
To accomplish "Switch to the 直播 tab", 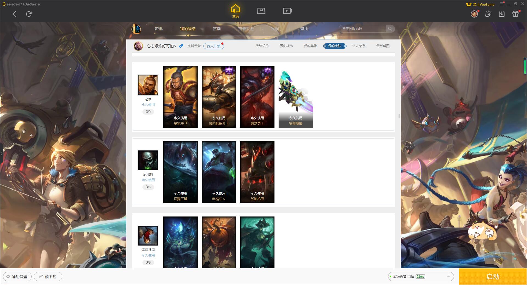I will point(217,29).
